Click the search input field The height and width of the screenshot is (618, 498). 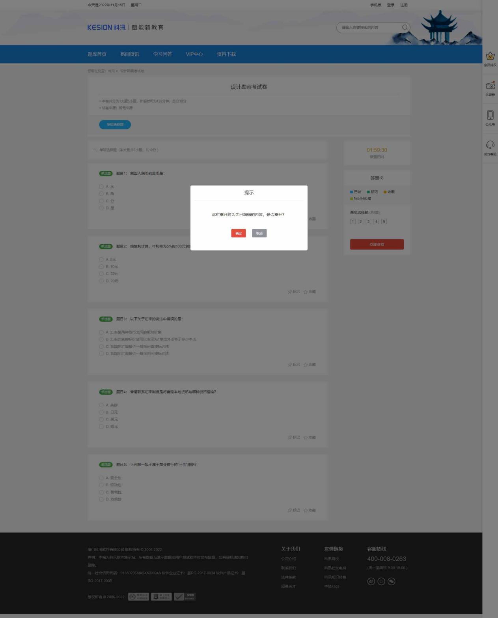coord(369,28)
